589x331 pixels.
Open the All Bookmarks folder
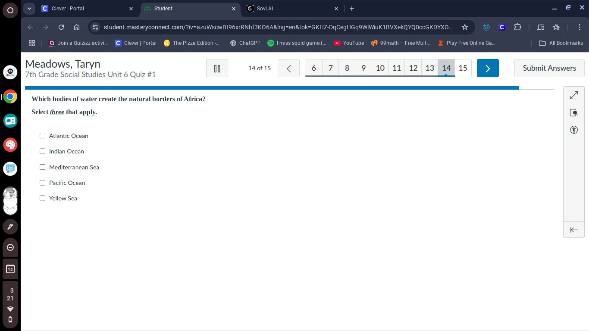pyautogui.click(x=561, y=43)
